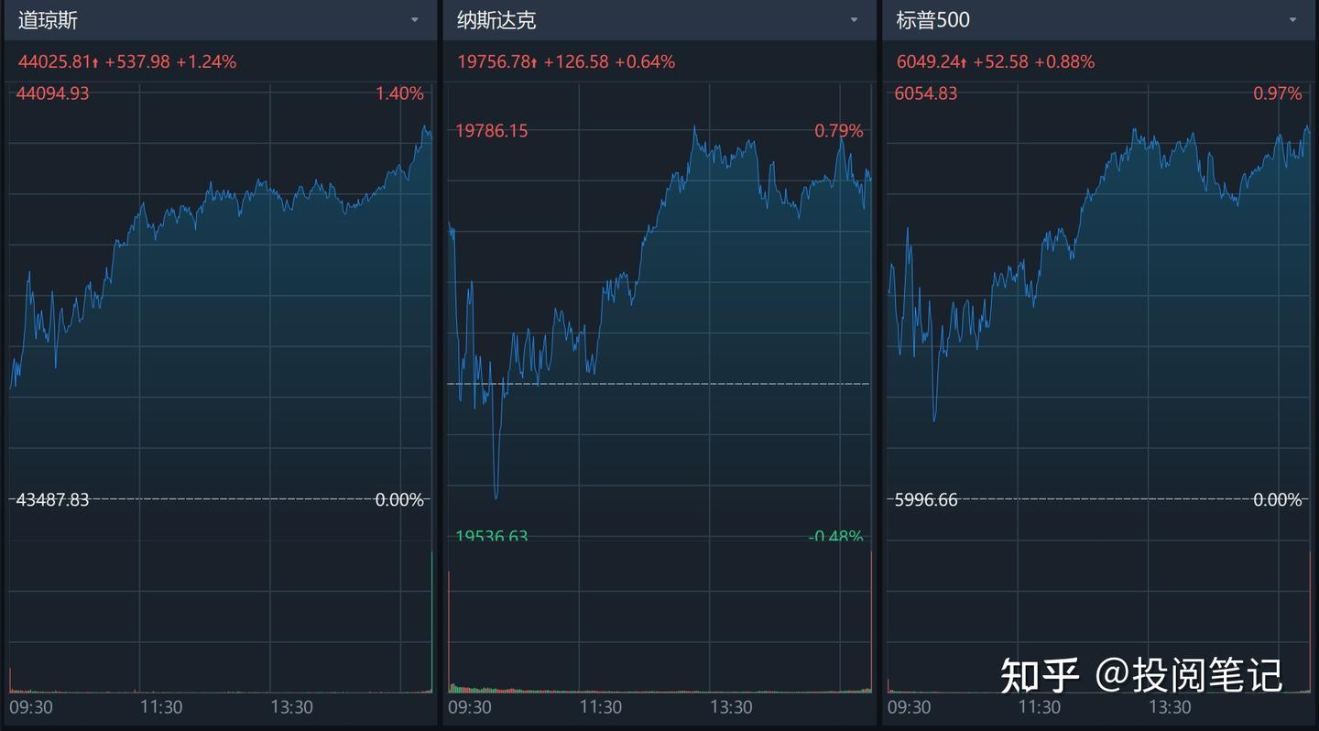1319x731 pixels.
Task: Click 11:30 on the Dow time axis
Action: 161,707
